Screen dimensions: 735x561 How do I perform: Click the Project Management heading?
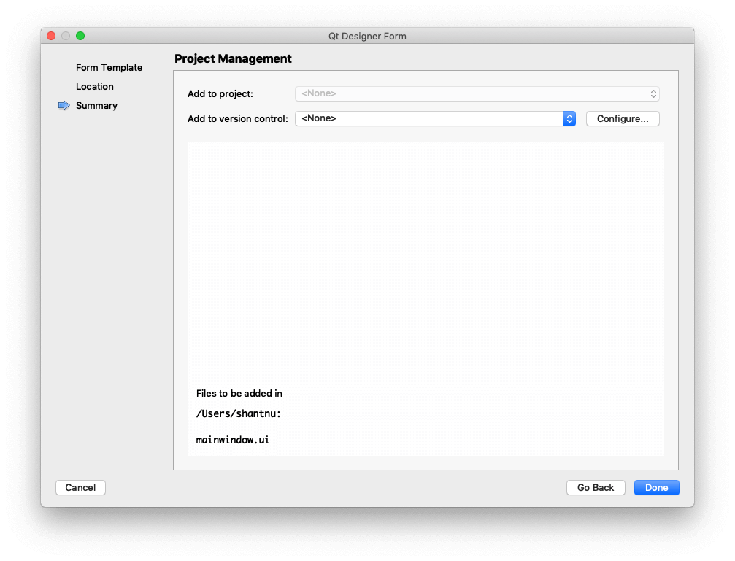point(233,58)
